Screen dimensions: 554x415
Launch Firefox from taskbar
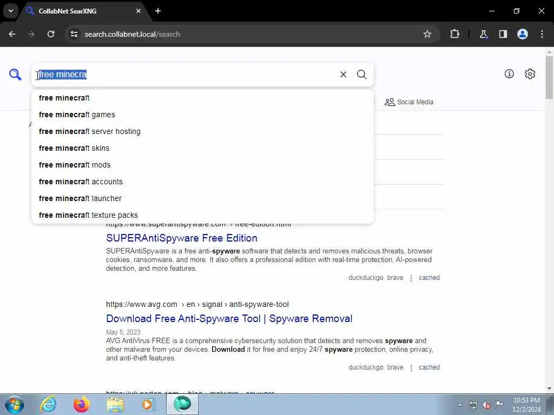pyautogui.click(x=82, y=404)
